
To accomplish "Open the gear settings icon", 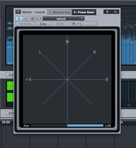I will pyautogui.click(x=74, y=24).
